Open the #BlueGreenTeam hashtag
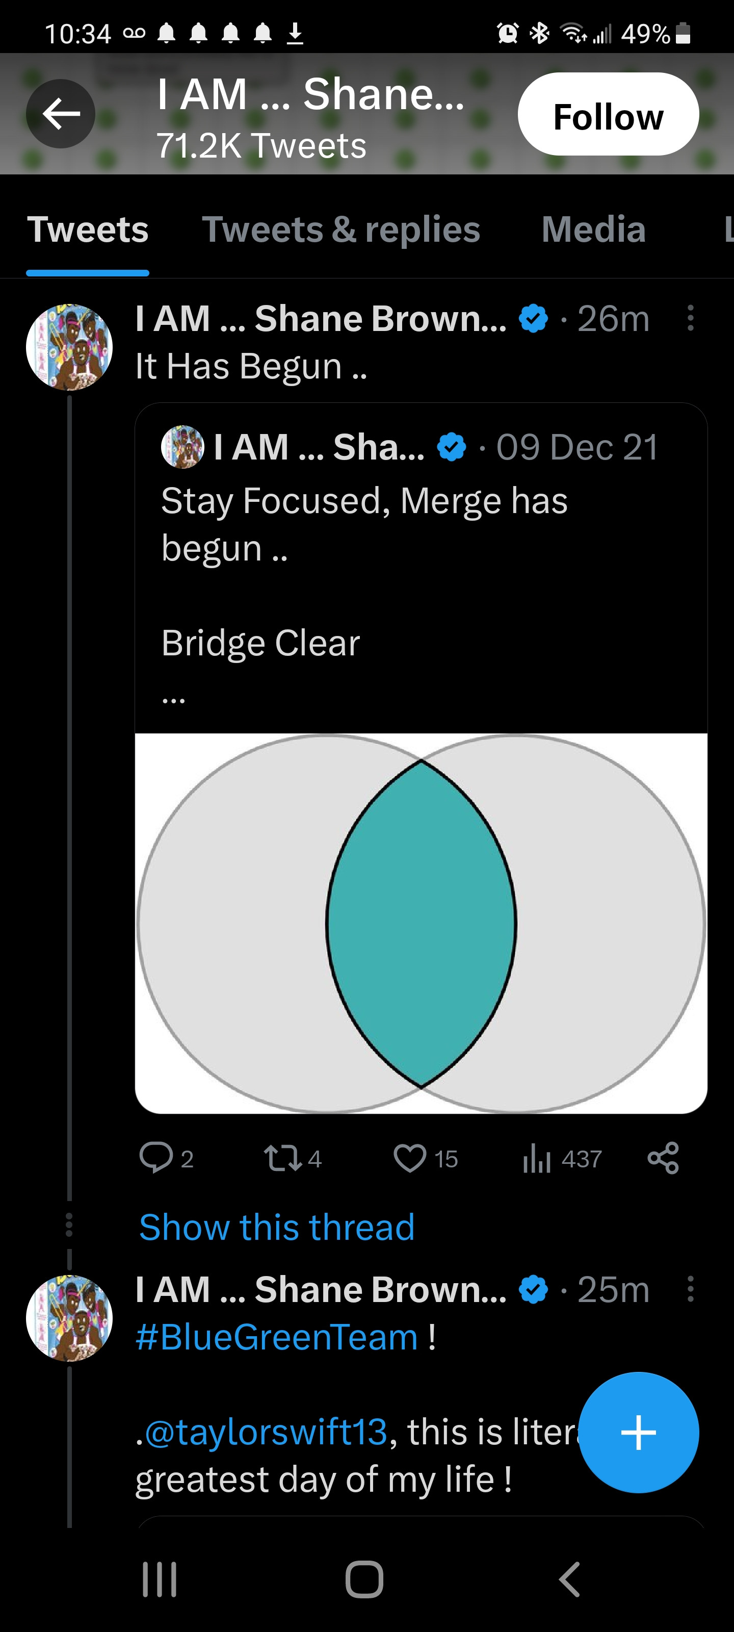Image resolution: width=734 pixels, height=1632 pixels. 277,1337
